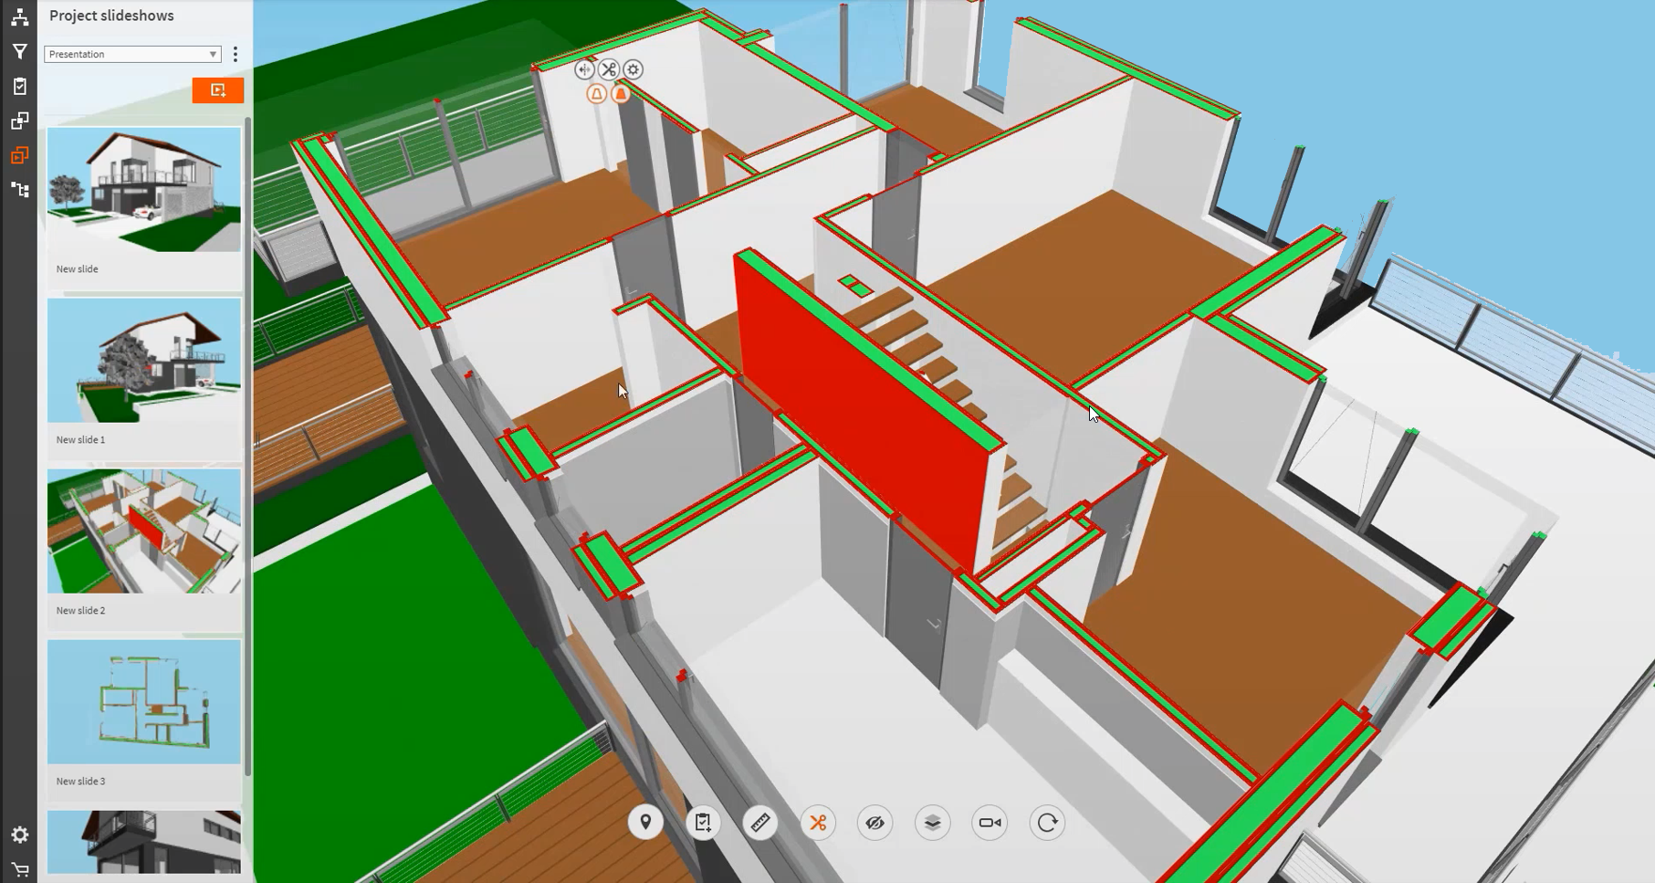Click the add task clipboard icon
The height and width of the screenshot is (883, 1655).
703,823
